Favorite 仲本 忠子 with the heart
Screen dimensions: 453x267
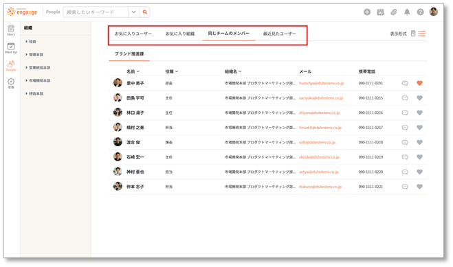pyautogui.click(x=419, y=187)
